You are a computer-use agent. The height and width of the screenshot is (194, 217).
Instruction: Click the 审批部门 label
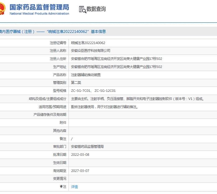coord(60,147)
